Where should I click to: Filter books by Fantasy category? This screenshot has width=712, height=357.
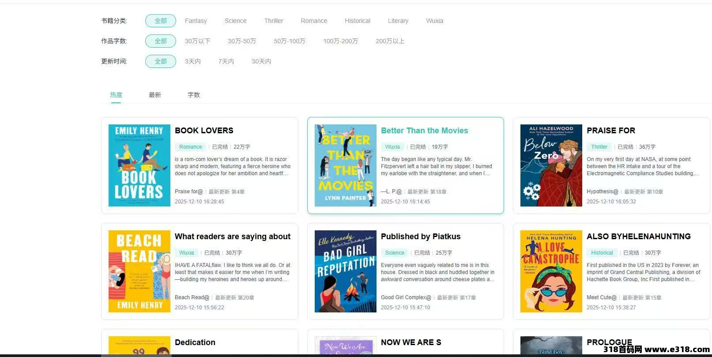point(196,21)
